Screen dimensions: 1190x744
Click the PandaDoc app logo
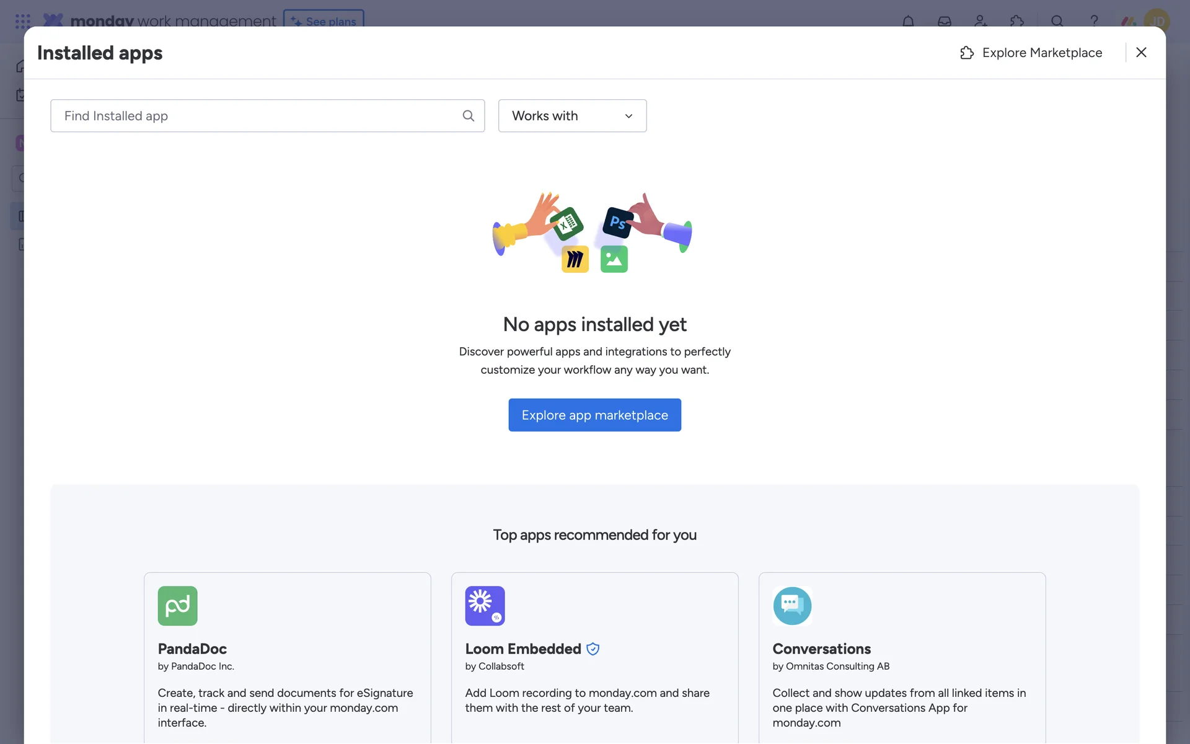pos(177,606)
